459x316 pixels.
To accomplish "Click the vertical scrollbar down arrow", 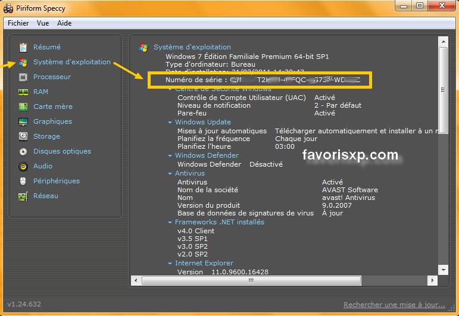I will (443, 270).
